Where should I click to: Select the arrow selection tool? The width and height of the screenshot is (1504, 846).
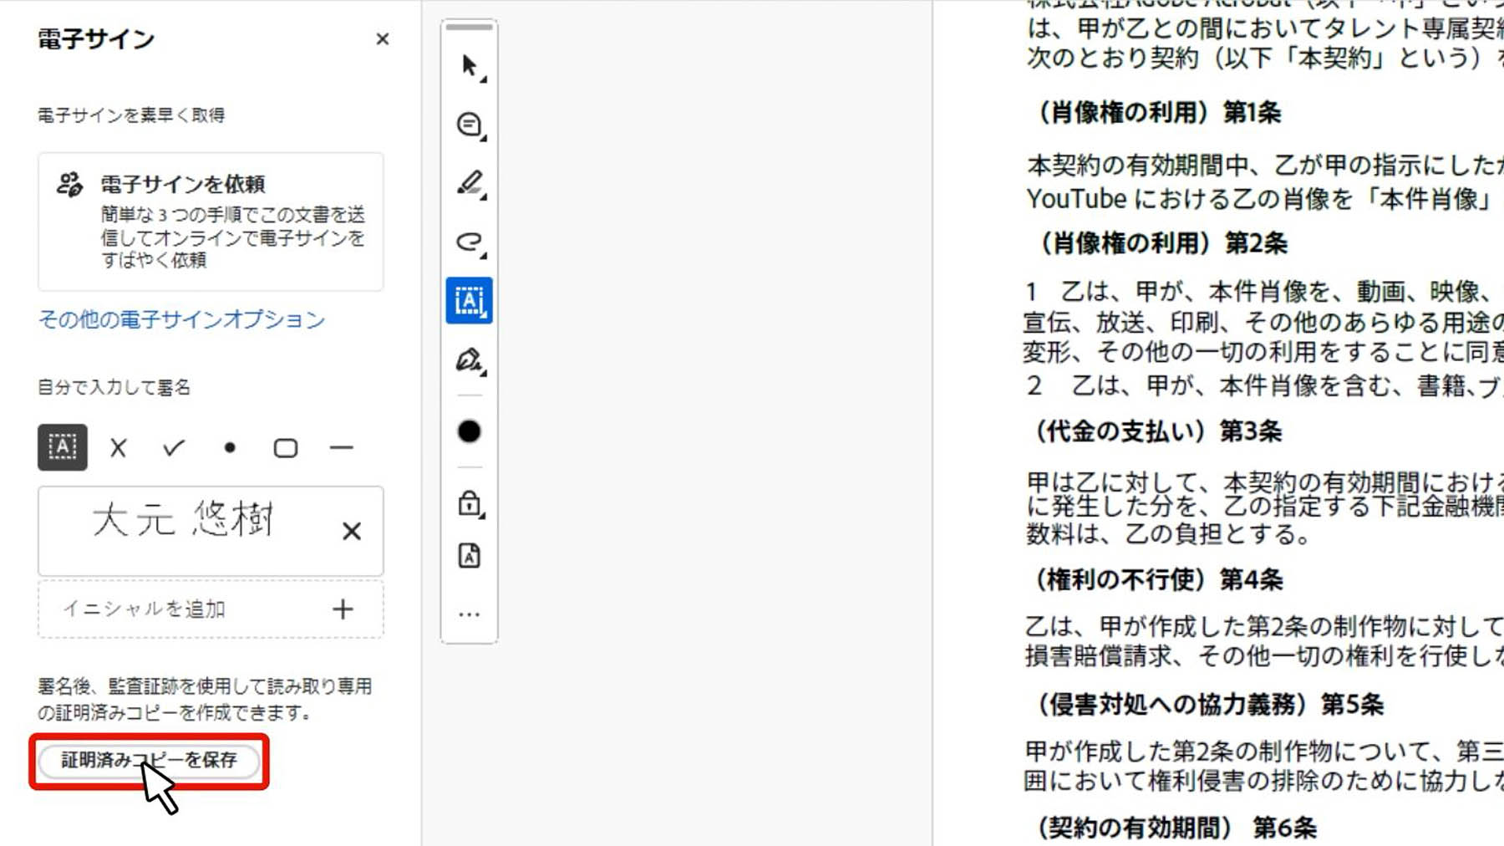470,66
